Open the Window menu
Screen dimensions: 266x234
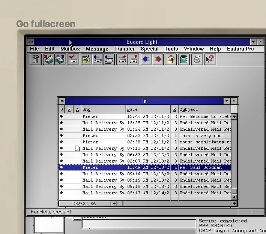click(x=194, y=49)
